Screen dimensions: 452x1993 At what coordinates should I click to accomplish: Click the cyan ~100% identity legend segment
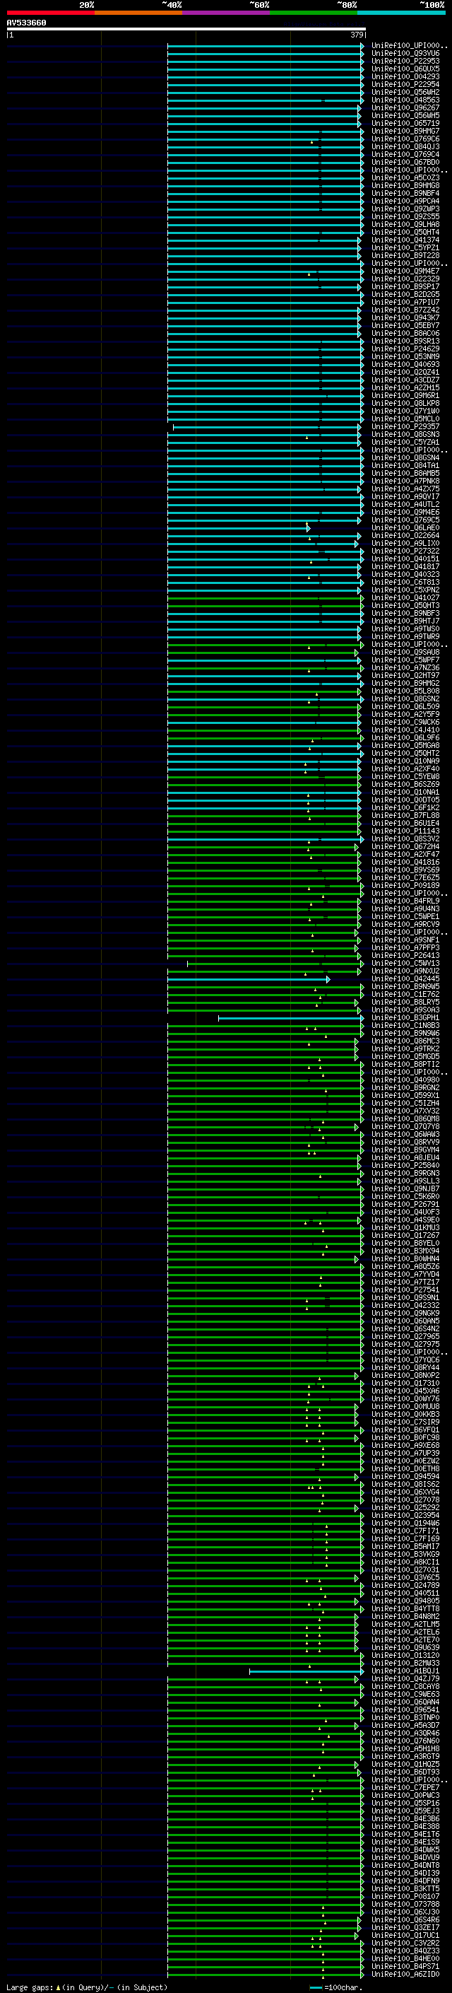click(x=402, y=13)
